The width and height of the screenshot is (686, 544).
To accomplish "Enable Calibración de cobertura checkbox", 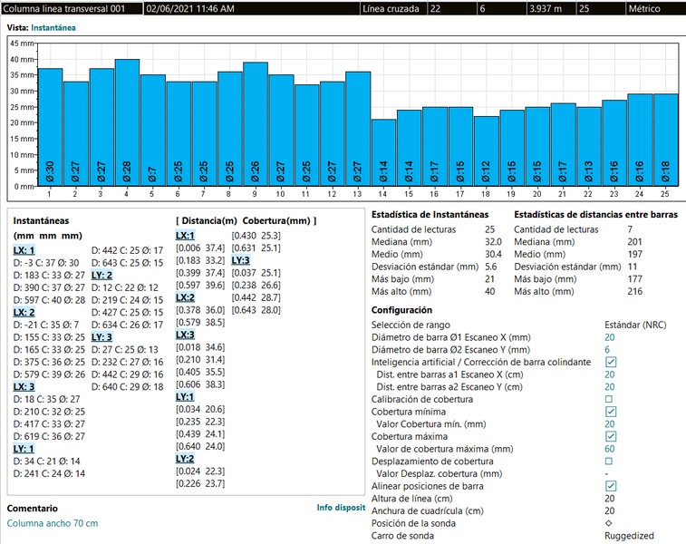I will 609,399.
